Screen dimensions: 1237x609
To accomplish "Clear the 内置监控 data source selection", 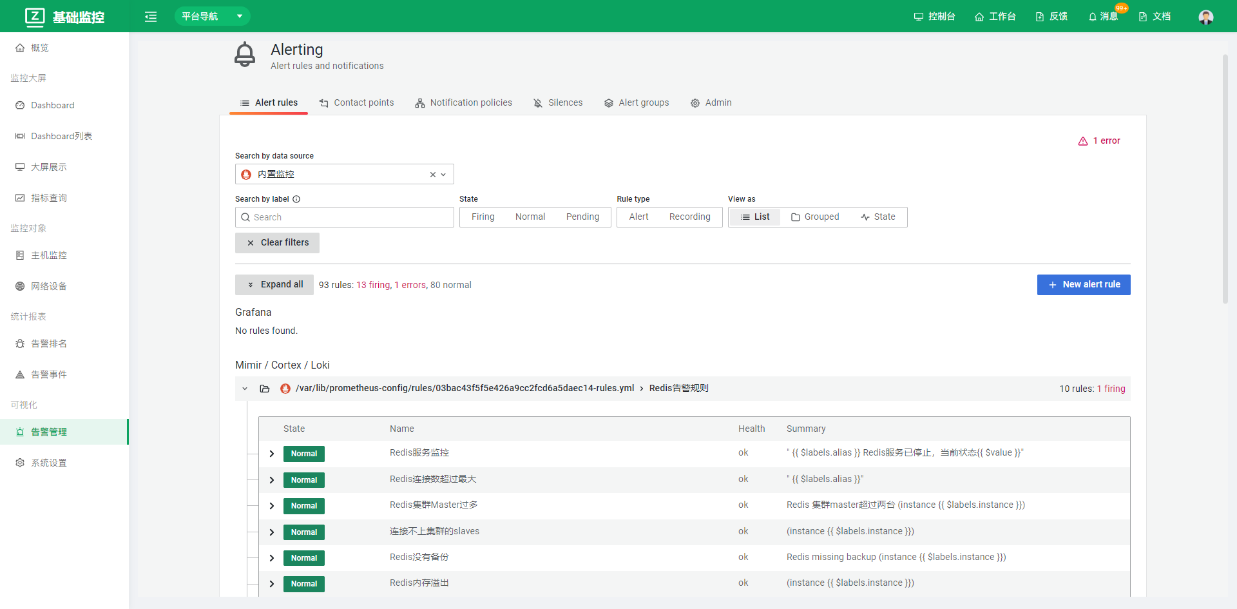I will 433,175.
